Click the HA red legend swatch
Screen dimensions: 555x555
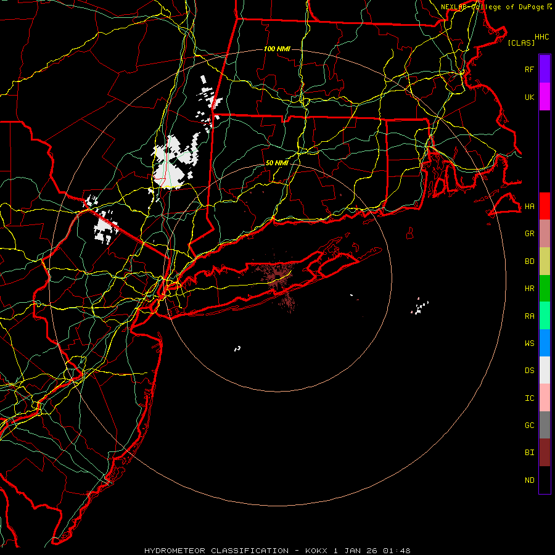click(x=545, y=206)
